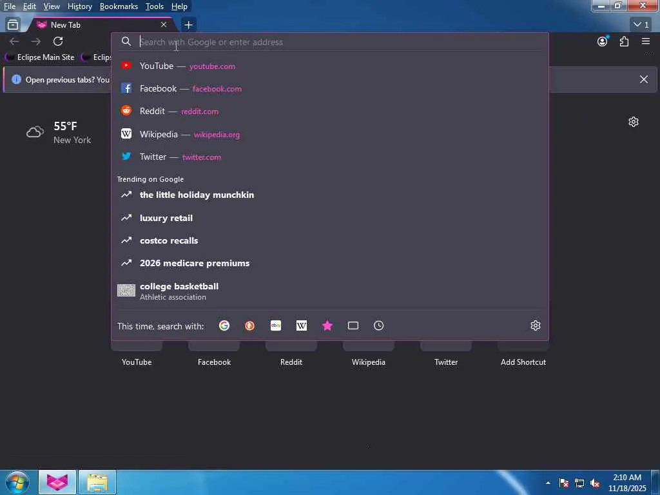This screenshot has width=660, height=495.
Task: Go forward using the forward arrow
Action: 36,41
